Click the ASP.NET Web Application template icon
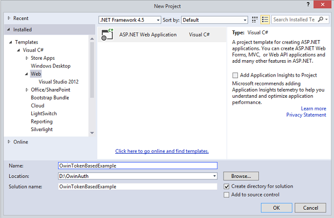Screen dimensions: 334x218 [x=107, y=35]
